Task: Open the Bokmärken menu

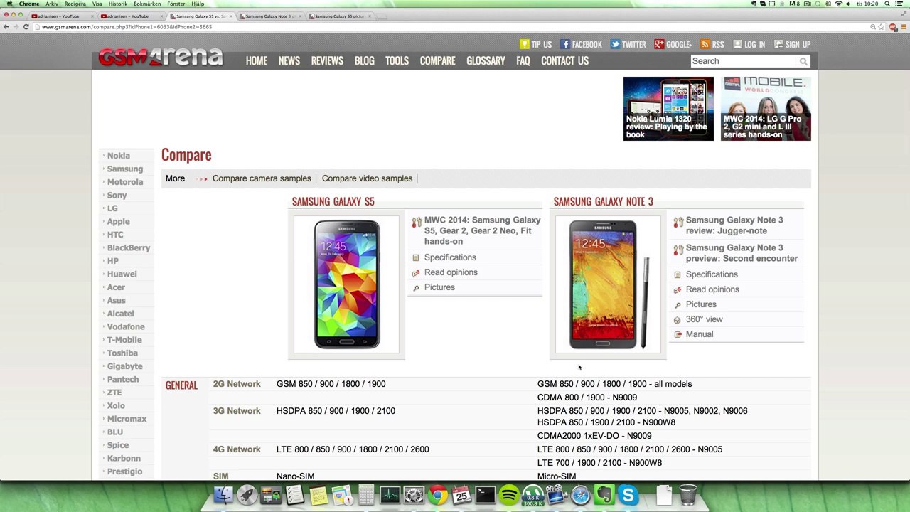Action: point(147,4)
